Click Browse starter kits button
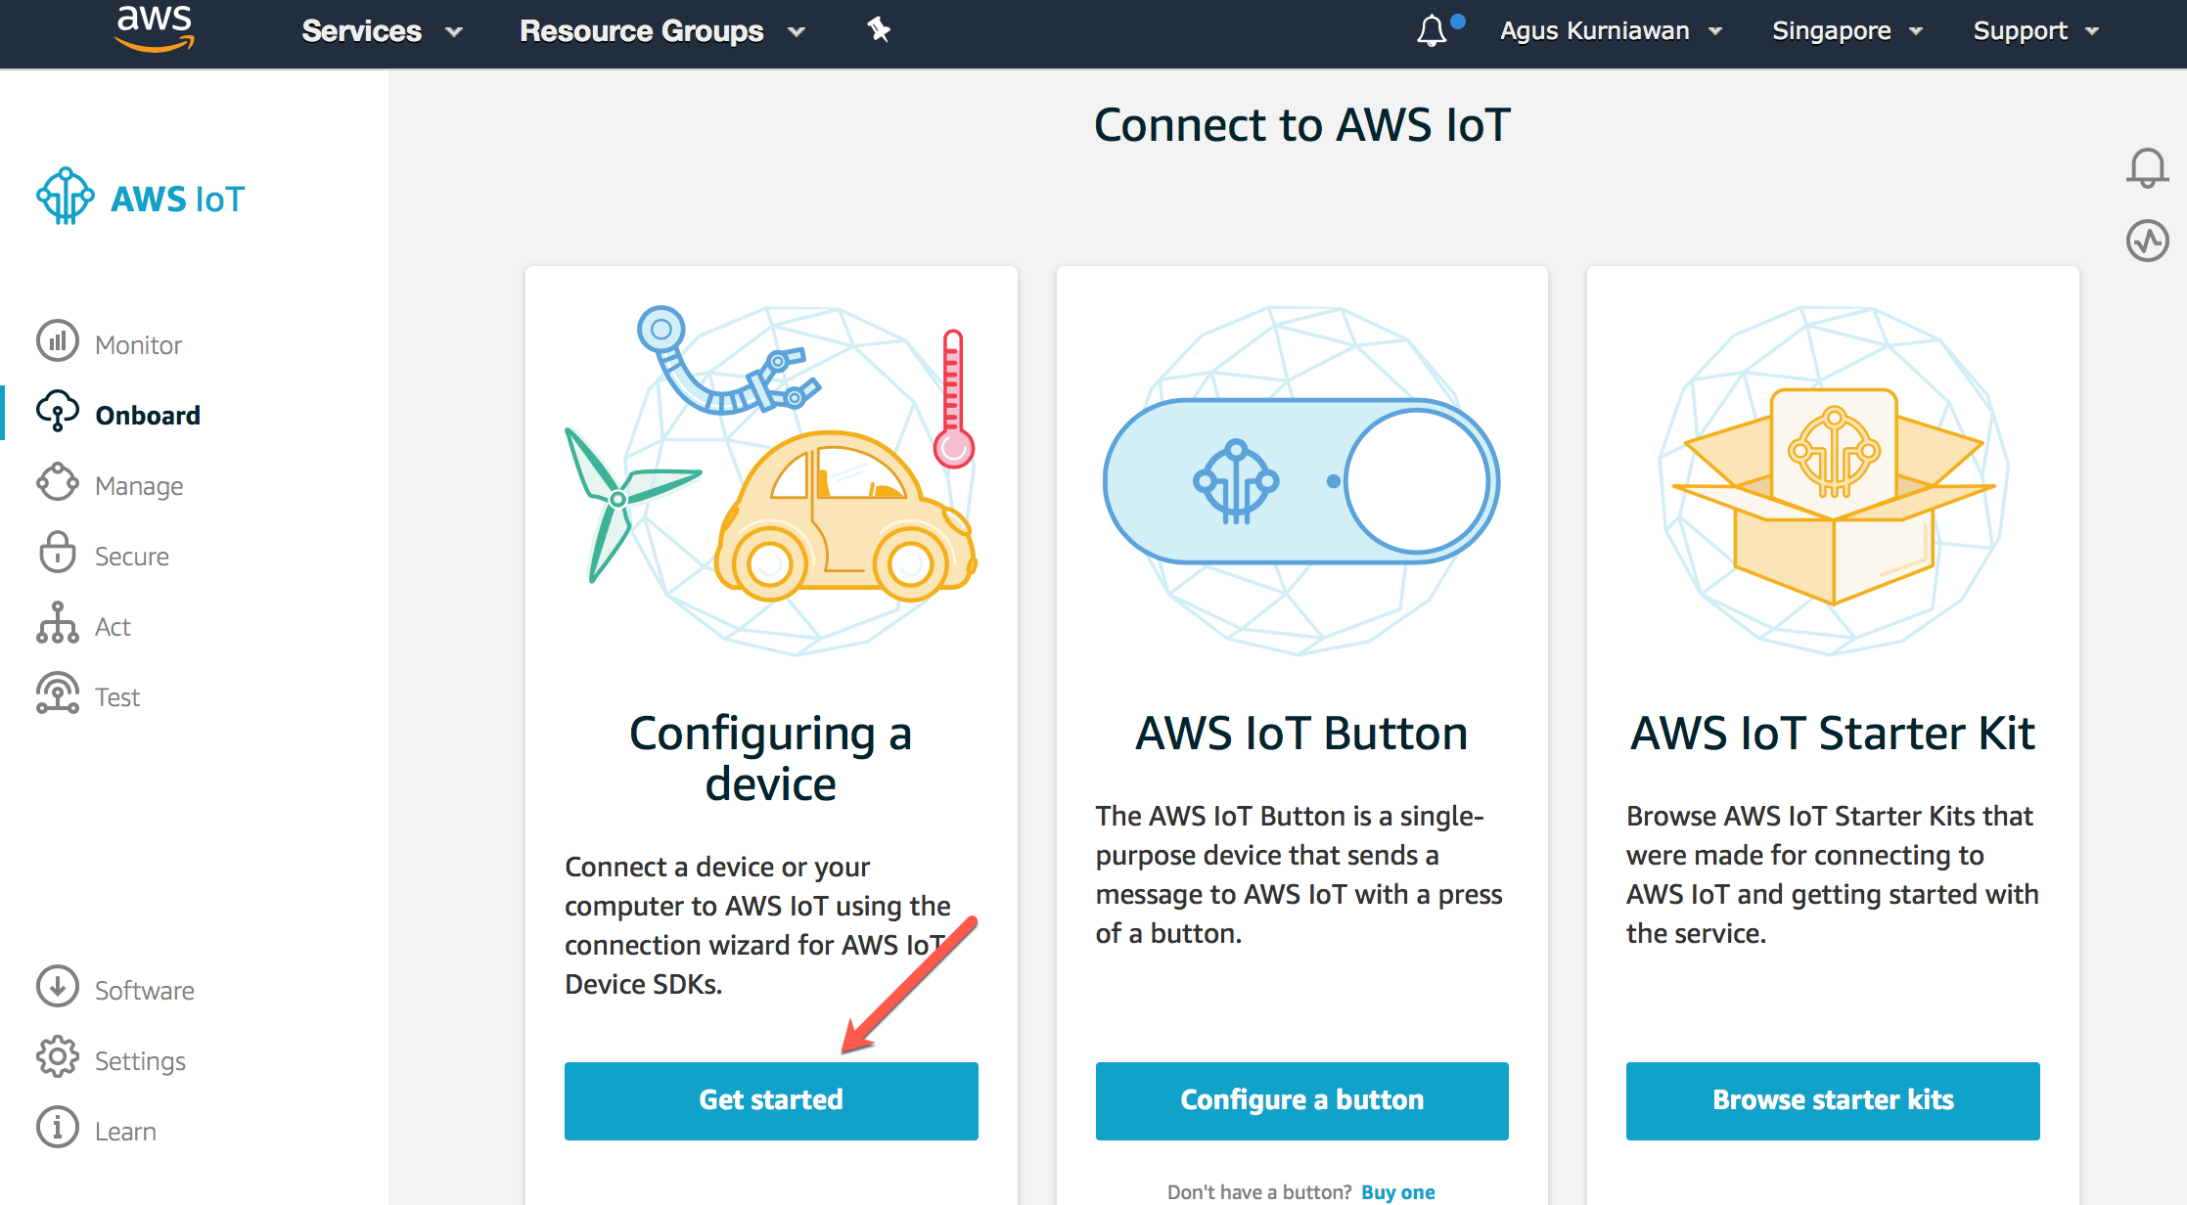This screenshot has height=1205, width=2187. click(x=1833, y=1100)
